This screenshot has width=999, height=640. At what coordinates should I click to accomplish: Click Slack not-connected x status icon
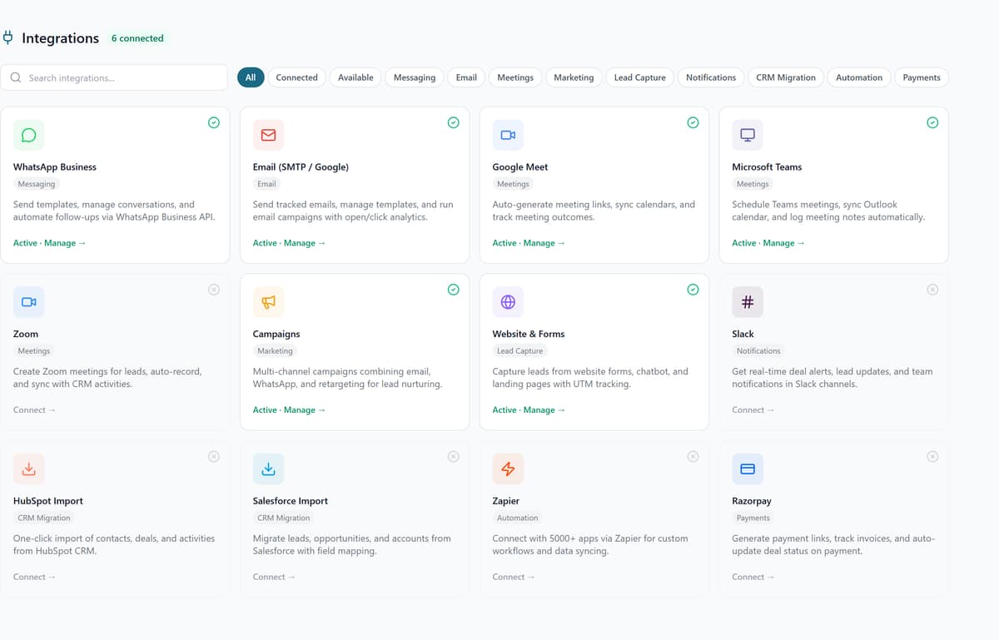(932, 290)
